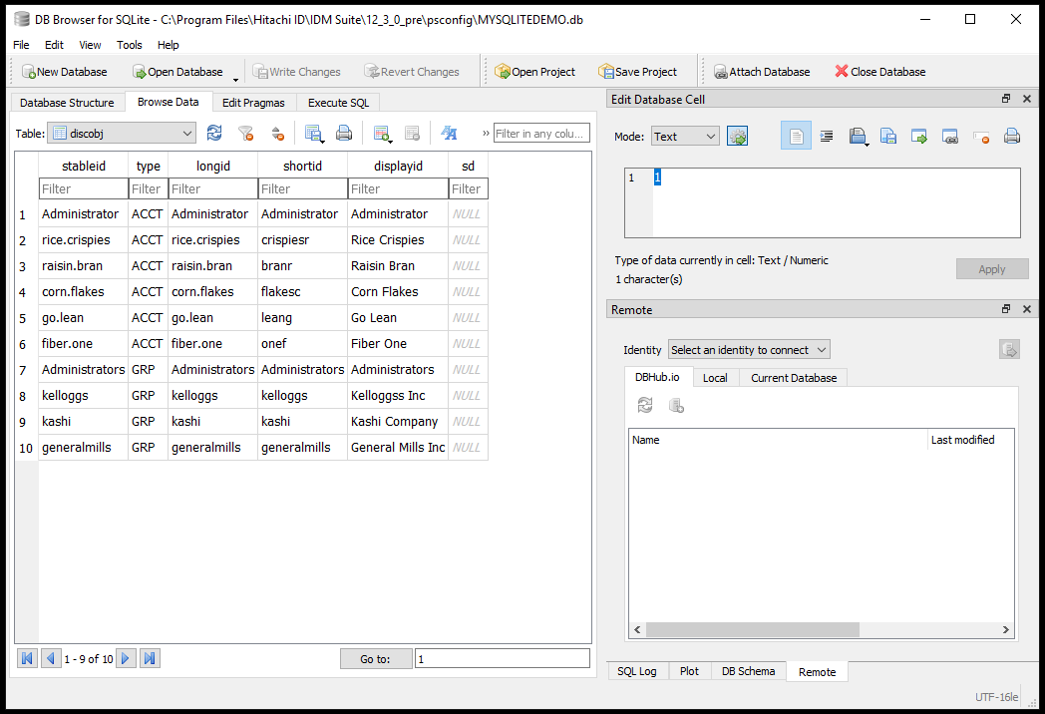Open the Tools menu

130,45
